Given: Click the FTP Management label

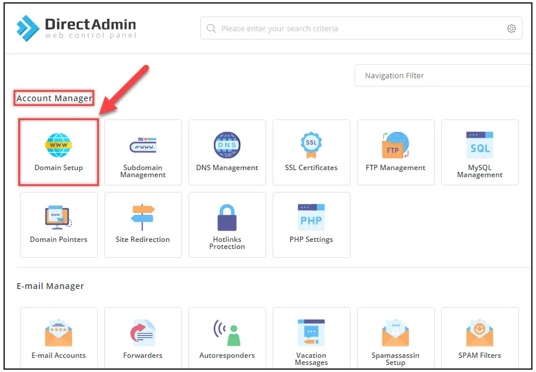Looking at the screenshot, I should [395, 168].
